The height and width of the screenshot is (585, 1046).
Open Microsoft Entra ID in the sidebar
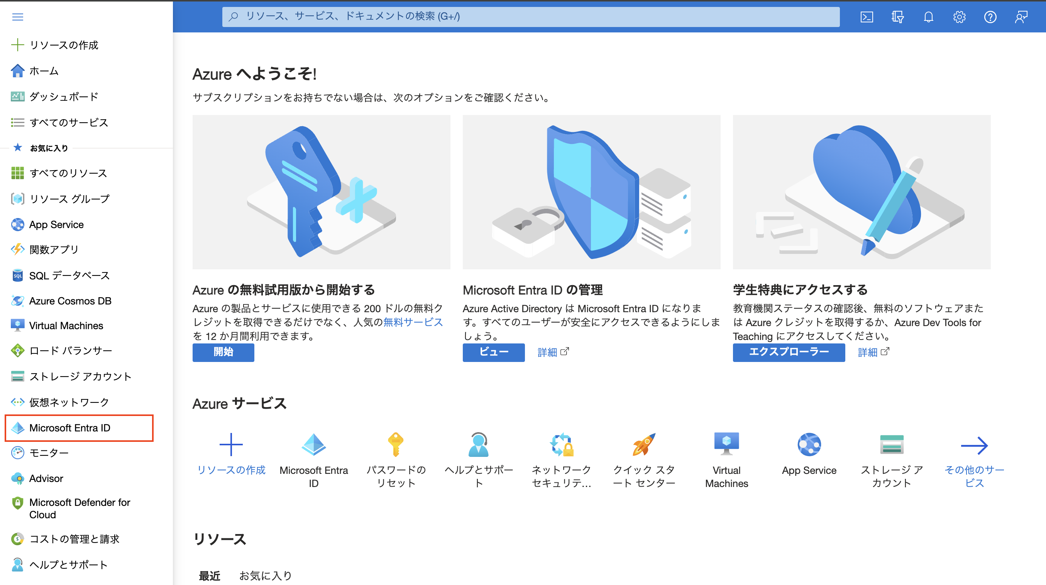click(79, 428)
